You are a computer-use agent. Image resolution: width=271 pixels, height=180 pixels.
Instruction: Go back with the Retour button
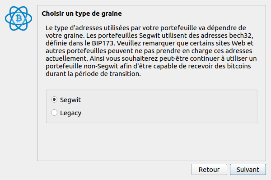(x=209, y=170)
